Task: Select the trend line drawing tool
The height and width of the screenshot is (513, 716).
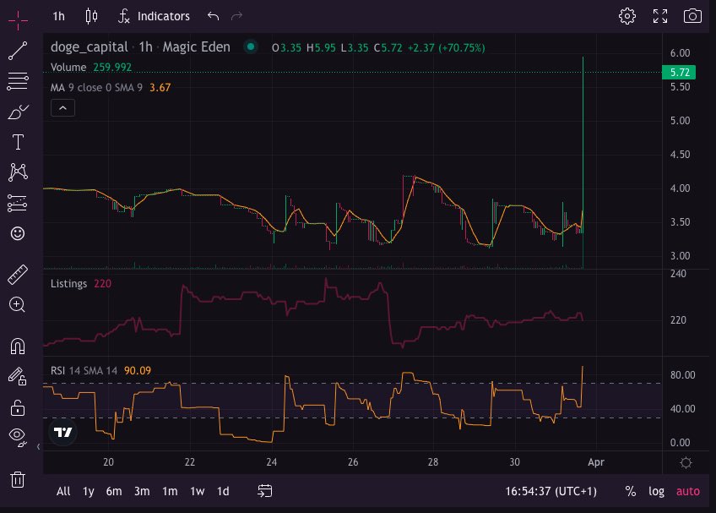Action: point(18,51)
